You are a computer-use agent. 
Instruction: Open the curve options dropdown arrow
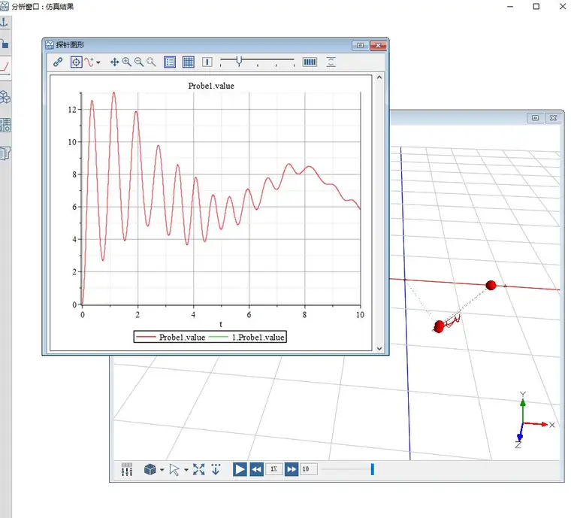(x=98, y=62)
